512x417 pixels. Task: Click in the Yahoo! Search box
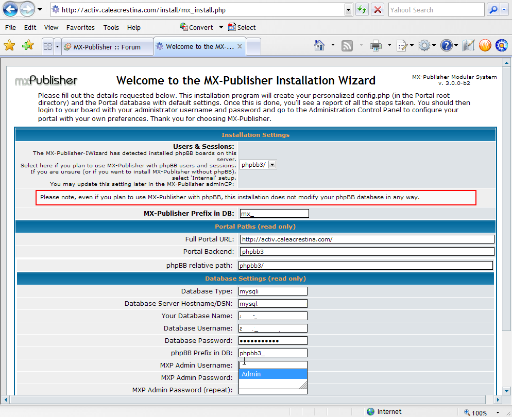[x=436, y=10]
